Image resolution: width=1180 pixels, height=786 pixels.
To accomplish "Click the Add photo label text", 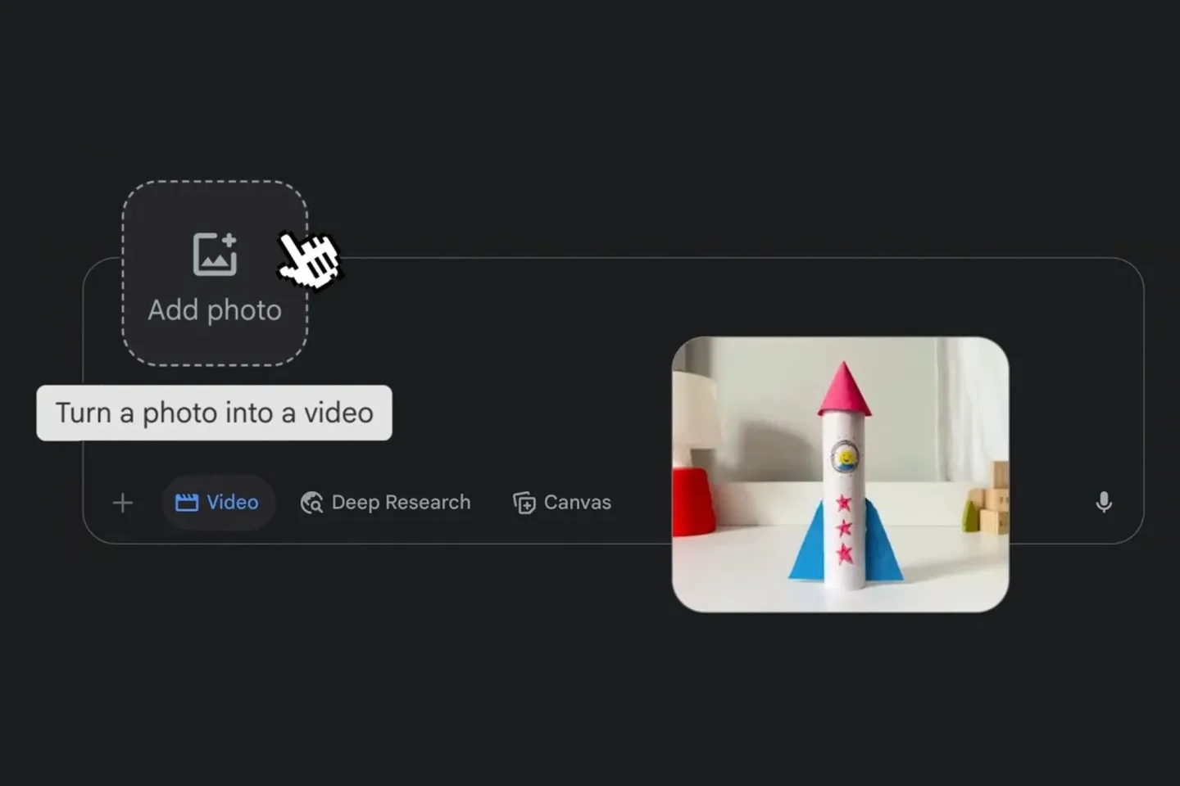I will [215, 309].
